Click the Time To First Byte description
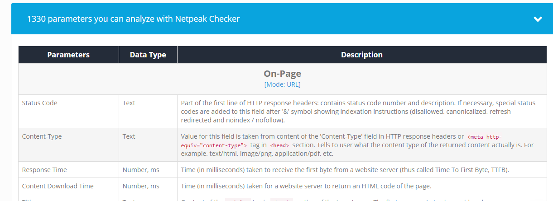The height and width of the screenshot is (201, 553). [345, 170]
